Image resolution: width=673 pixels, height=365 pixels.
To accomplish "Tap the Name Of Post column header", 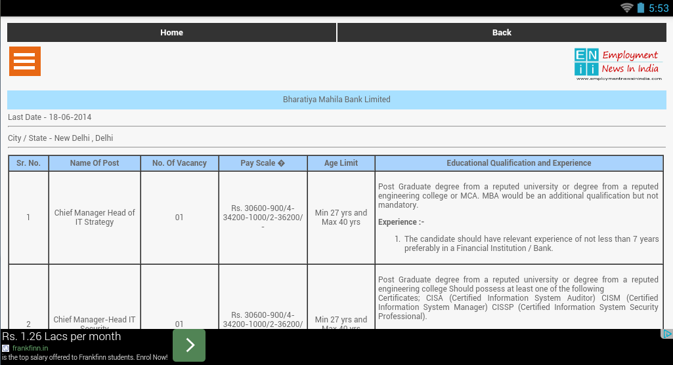I will [x=95, y=163].
